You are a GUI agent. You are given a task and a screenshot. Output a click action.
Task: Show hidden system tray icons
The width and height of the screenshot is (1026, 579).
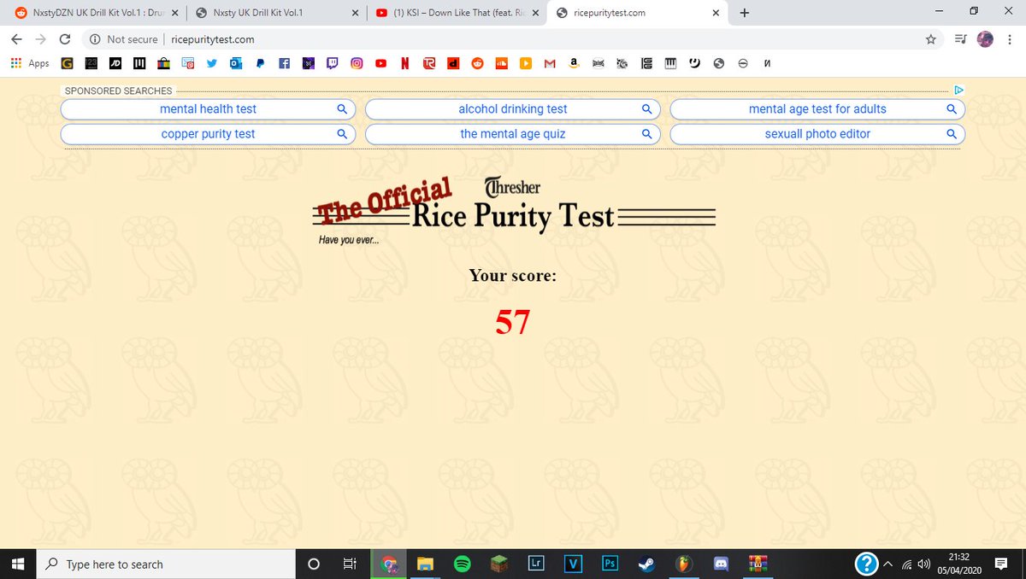tap(887, 564)
